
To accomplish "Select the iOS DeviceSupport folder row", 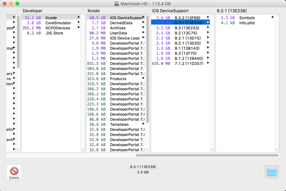I will [116, 18].
